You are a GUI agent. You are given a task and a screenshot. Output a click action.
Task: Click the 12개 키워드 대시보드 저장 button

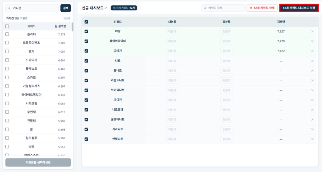[299, 8]
